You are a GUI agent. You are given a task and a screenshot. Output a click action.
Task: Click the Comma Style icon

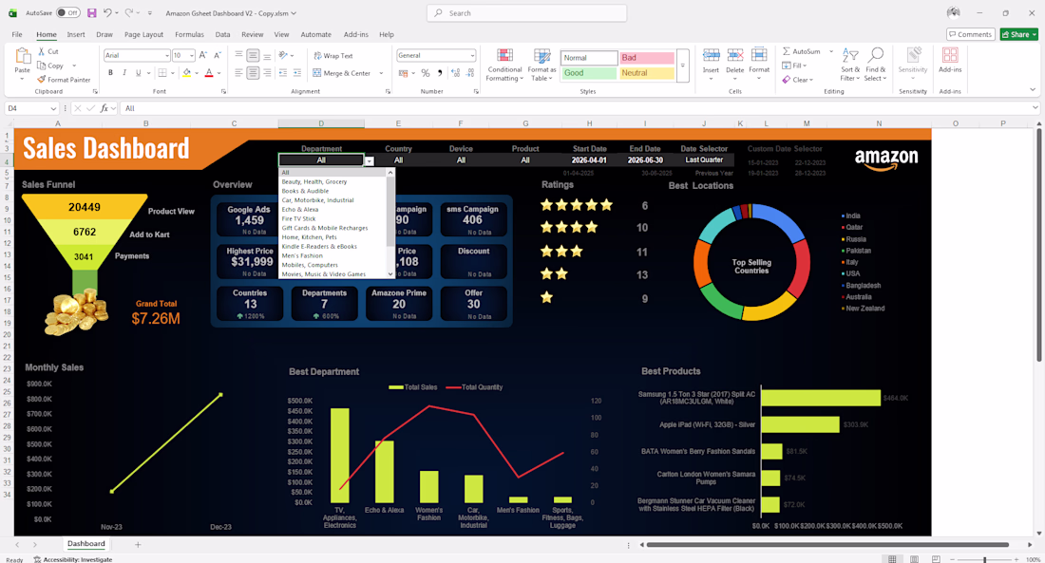pyautogui.click(x=440, y=73)
